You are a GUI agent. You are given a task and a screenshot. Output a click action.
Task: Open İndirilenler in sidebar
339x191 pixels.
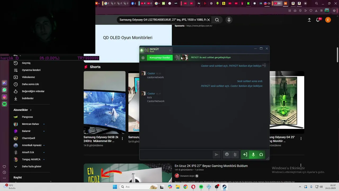click(x=28, y=98)
